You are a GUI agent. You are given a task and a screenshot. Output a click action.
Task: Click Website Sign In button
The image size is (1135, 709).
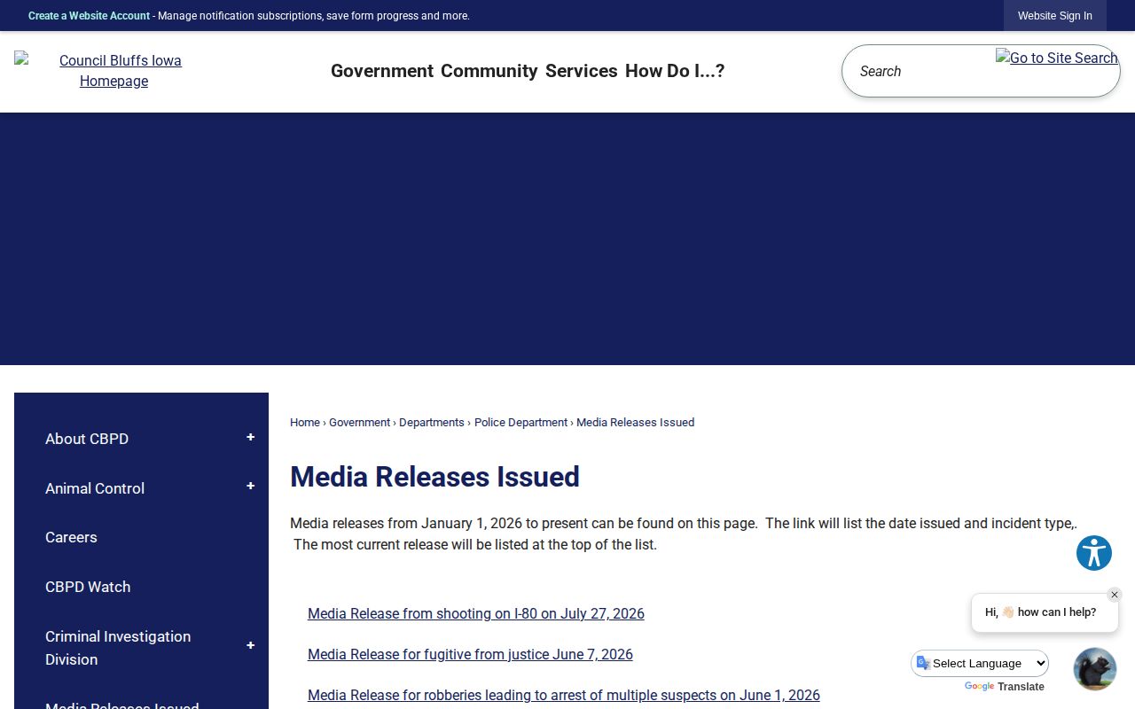pyautogui.click(x=1055, y=16)
